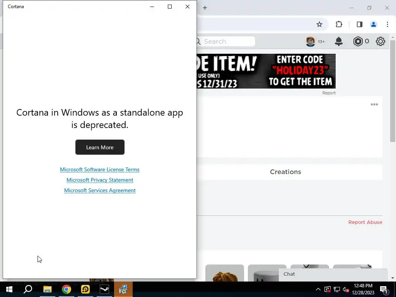Image resolution: width=396 pixels, height=297 pixels.
Task: Open network status tray icon
Action: 337,289
